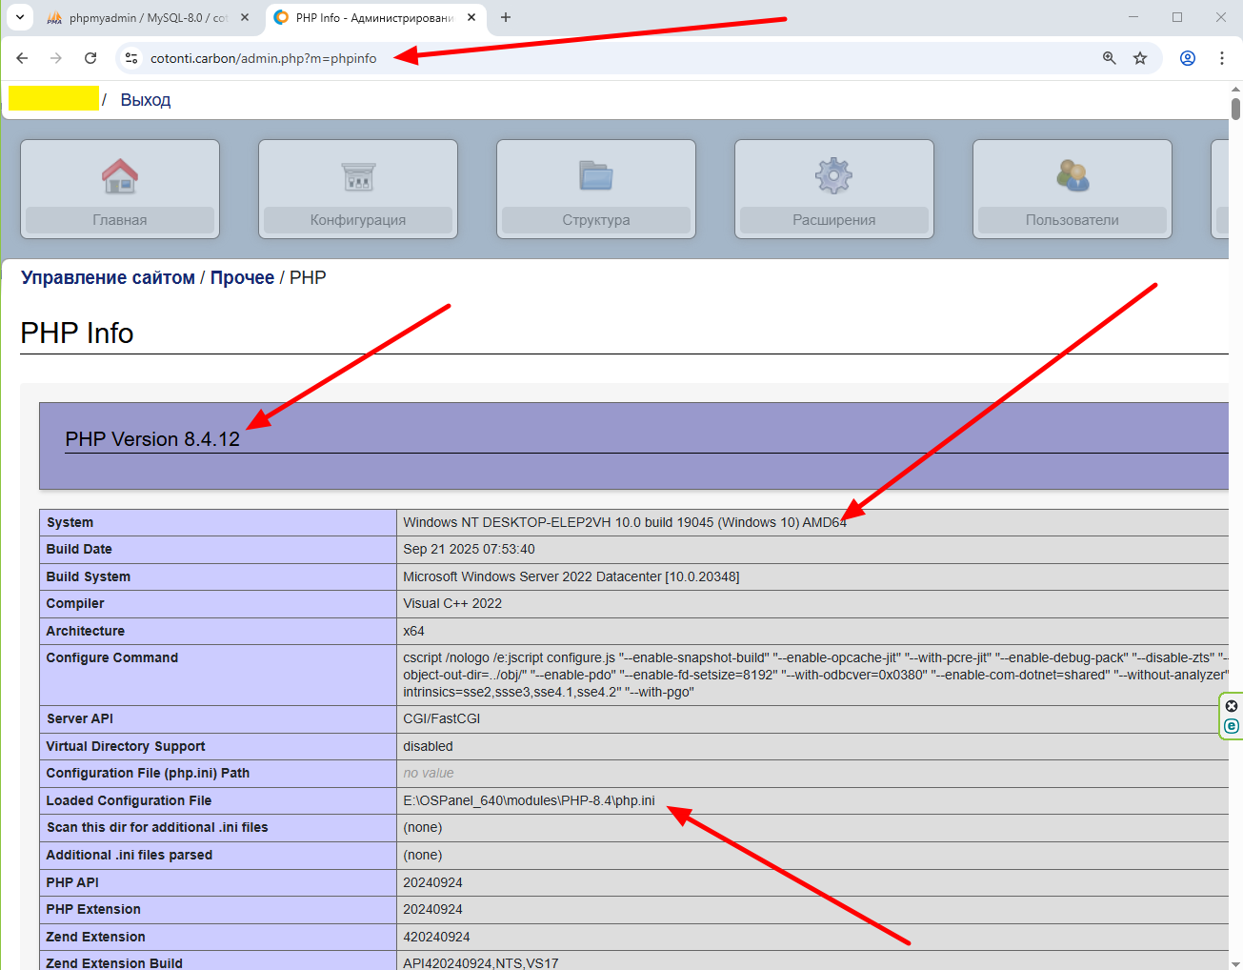Click the green side extension widget icon
Viewport: 1243px width, 970px height.
(x=1232, y=726)
